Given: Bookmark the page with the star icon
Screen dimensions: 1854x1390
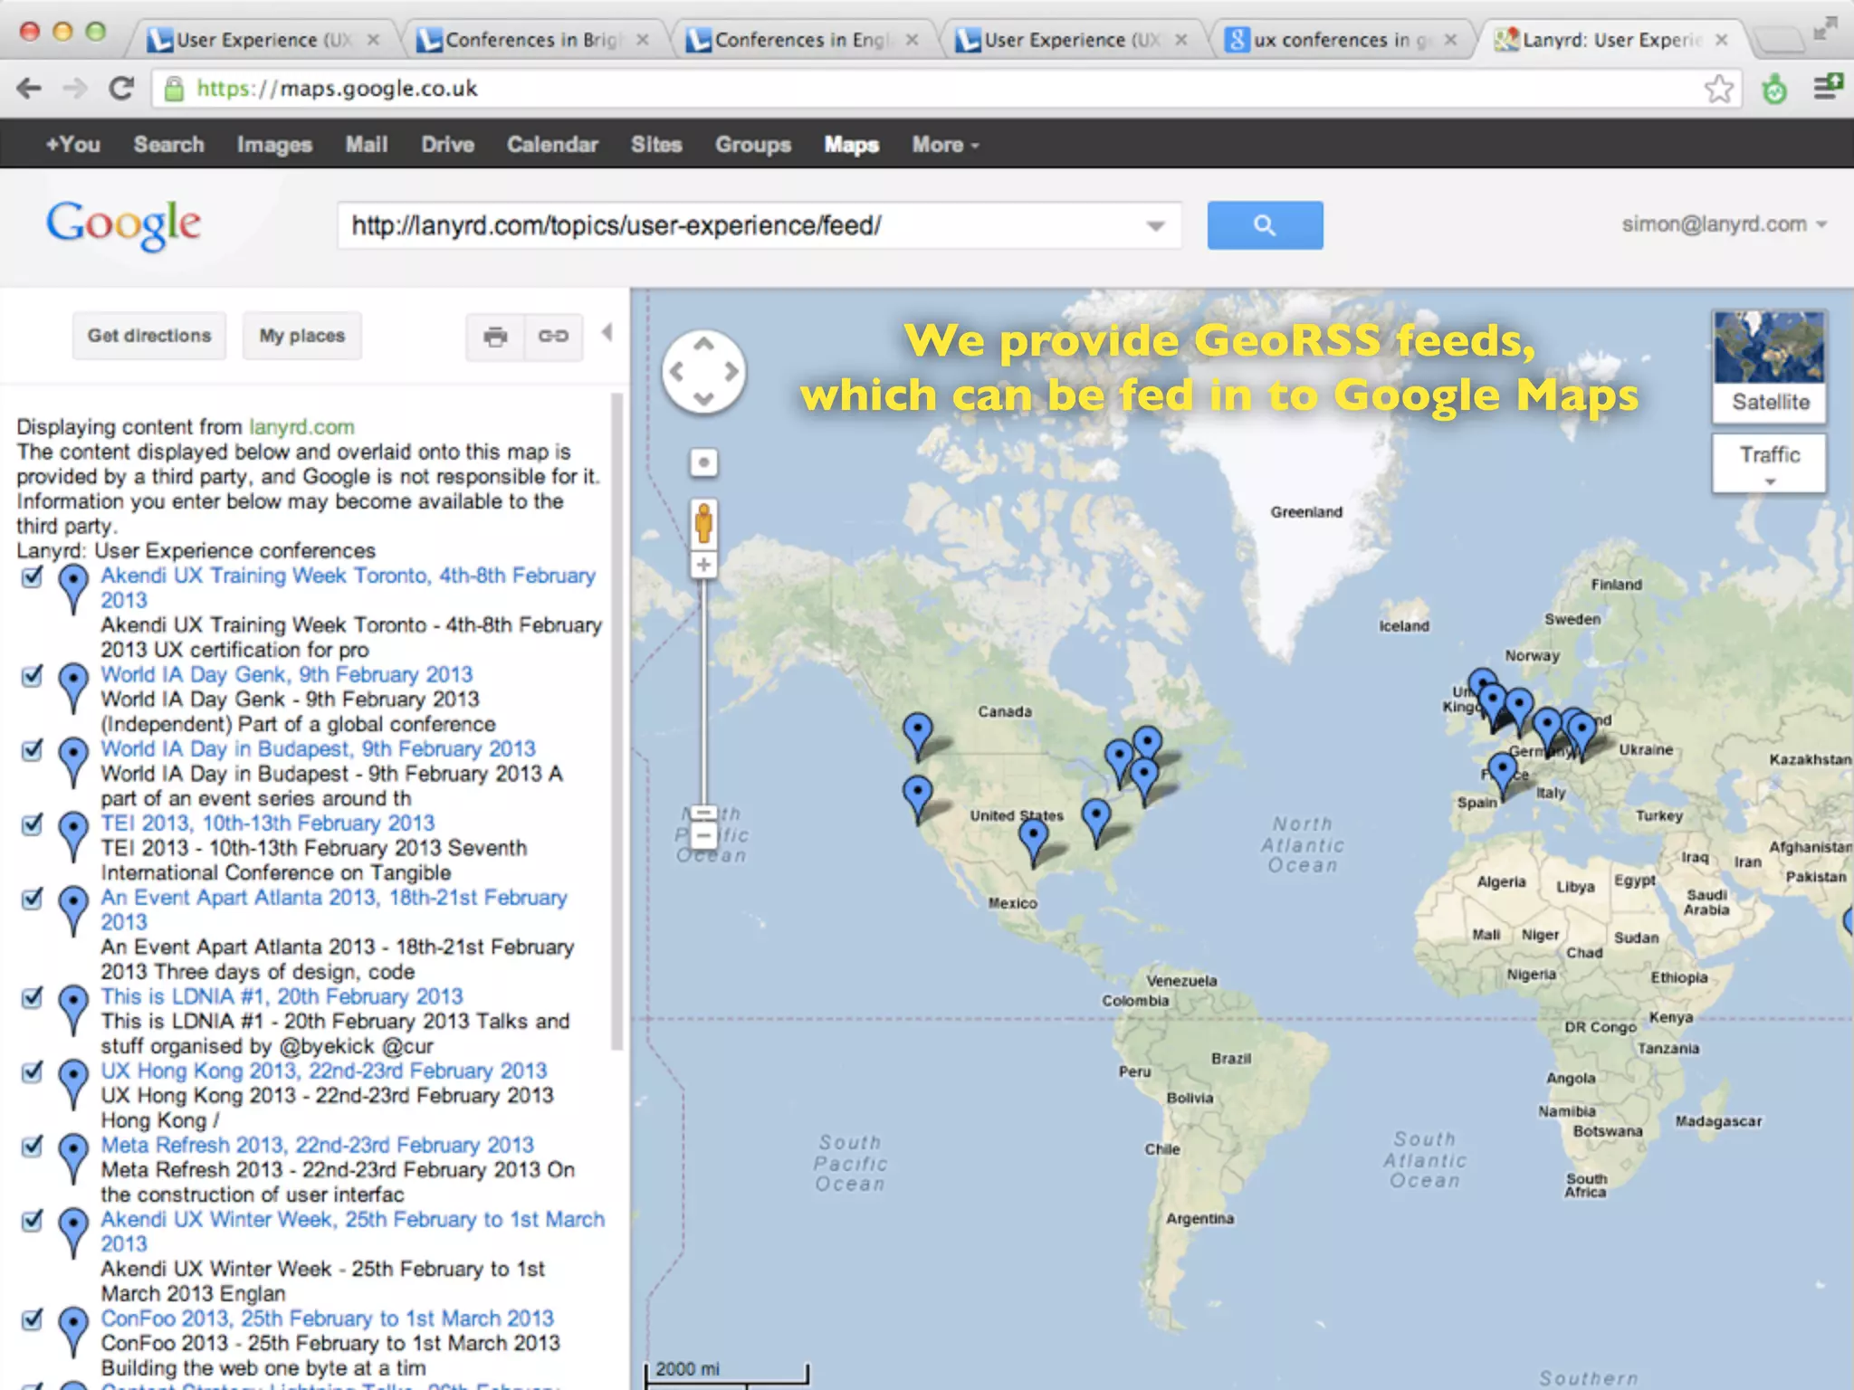Looking at the screenshot, I should click(x=1718, y=89).
